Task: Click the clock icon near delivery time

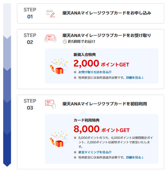Action: (65, 42)
